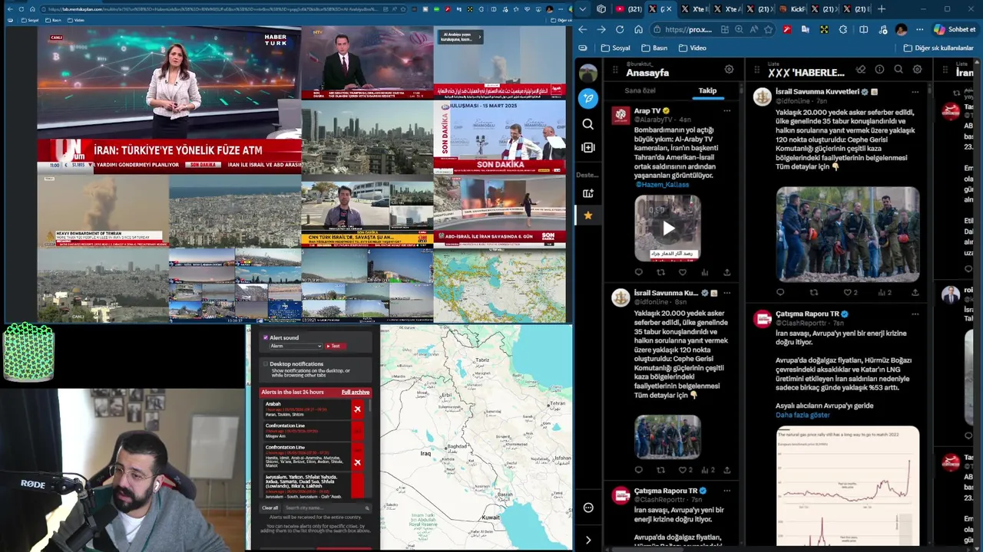Viewport: 983px width, 552px height.
Task: Open the Çatışma Raporu TR profile name
Action: click(x=806, y=314)
